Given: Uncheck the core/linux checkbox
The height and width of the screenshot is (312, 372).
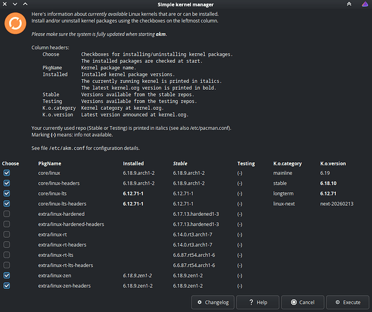Looking at the screenshot, I should [7, 173].
